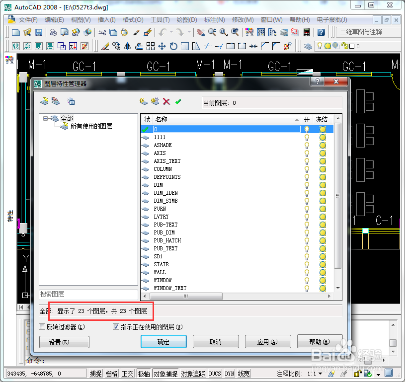Open the 编辑(E) menu
This screenshot has width=405, height=382.
click(54, 20)
